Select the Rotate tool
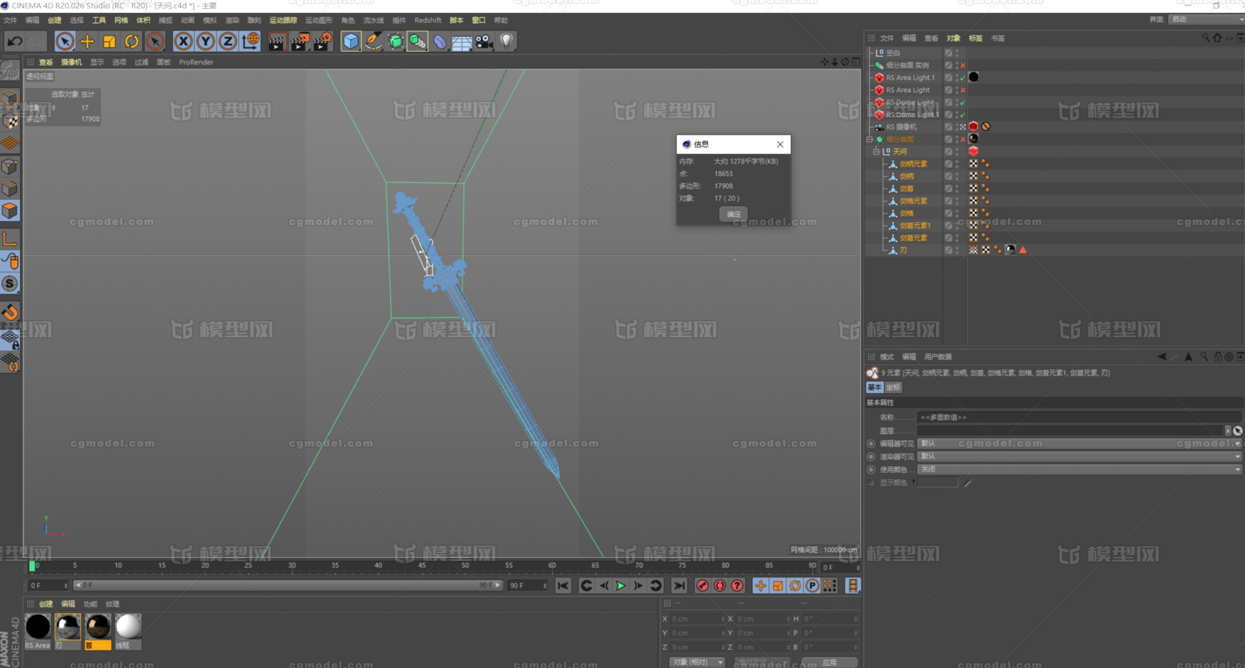The height and width of the screenshot is (668, 1245). tap(132, 42)
